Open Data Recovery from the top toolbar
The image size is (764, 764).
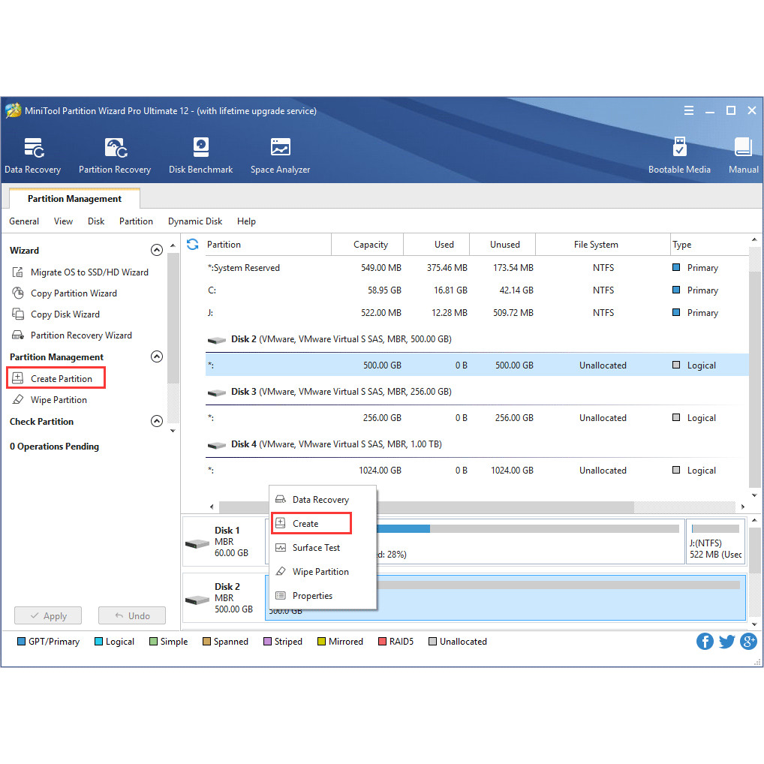(x=33, y=155)
